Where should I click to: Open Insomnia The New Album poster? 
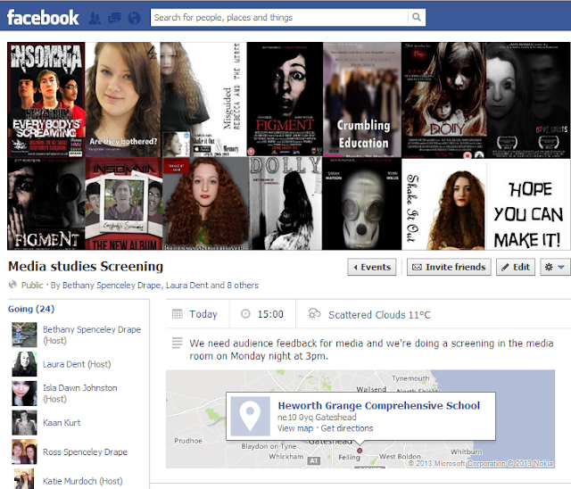124,204
